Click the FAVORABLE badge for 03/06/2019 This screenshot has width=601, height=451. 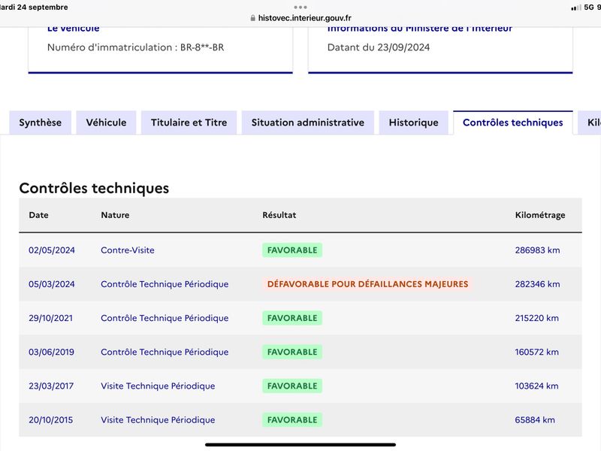coord(292,352)
